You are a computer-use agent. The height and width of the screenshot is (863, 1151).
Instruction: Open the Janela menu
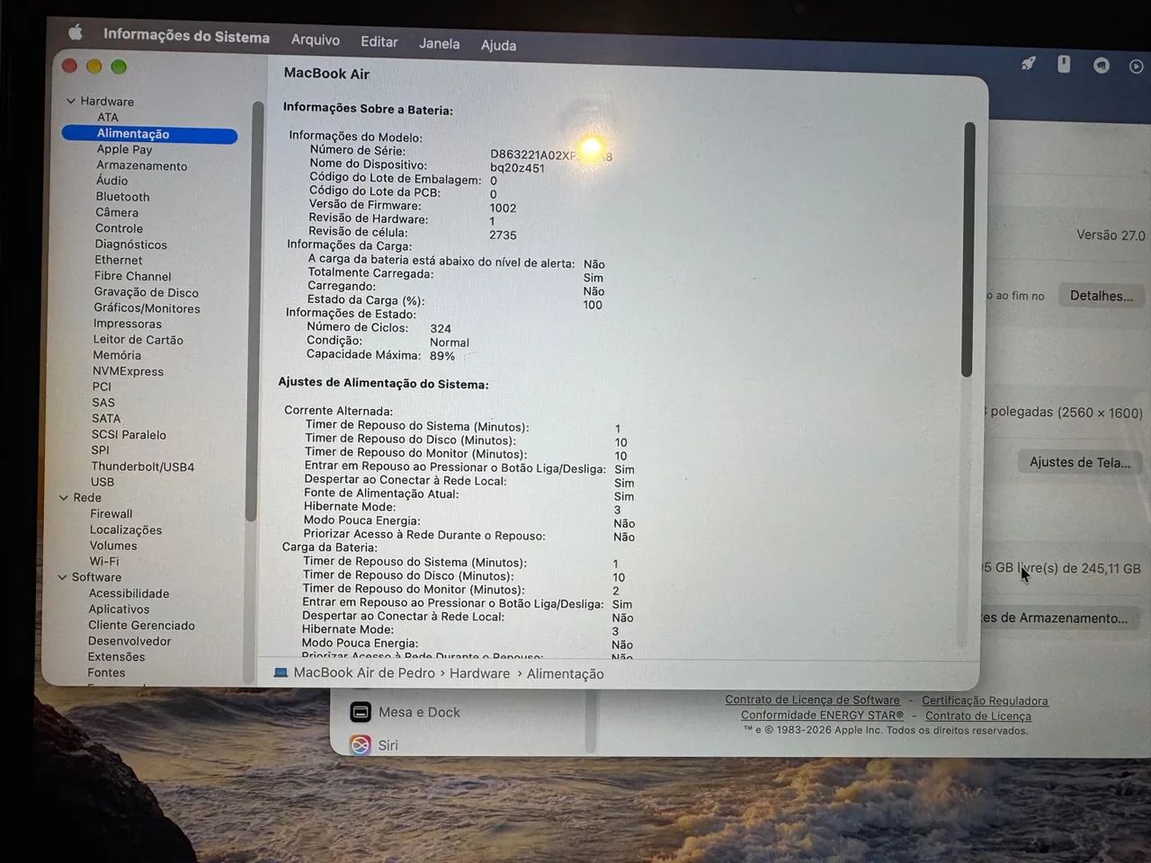click(x=439, y=43)
